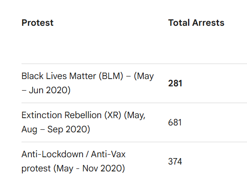The width and height of the screenshot is (247, 180).
Task: Click the Protest column header
Action: click(37, 23)
